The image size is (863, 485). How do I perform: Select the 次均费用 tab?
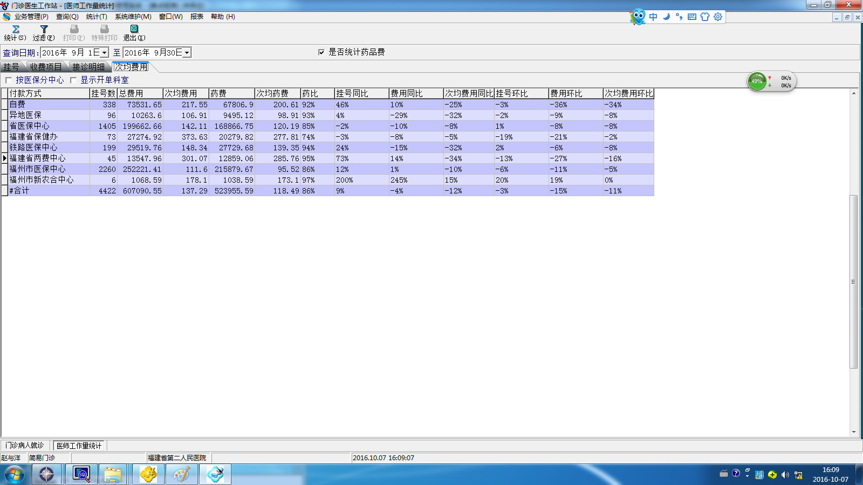[131, 67]
